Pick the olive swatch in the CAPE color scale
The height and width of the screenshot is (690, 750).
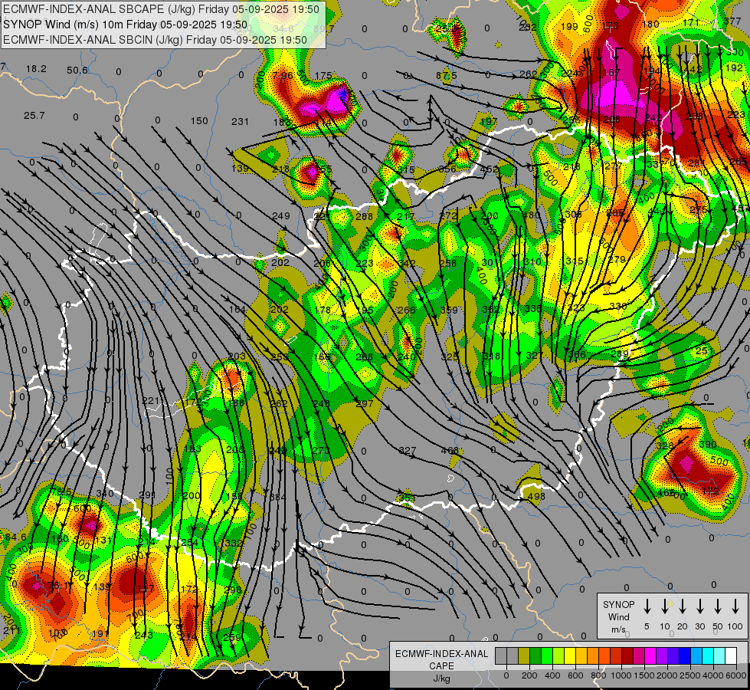524,656
